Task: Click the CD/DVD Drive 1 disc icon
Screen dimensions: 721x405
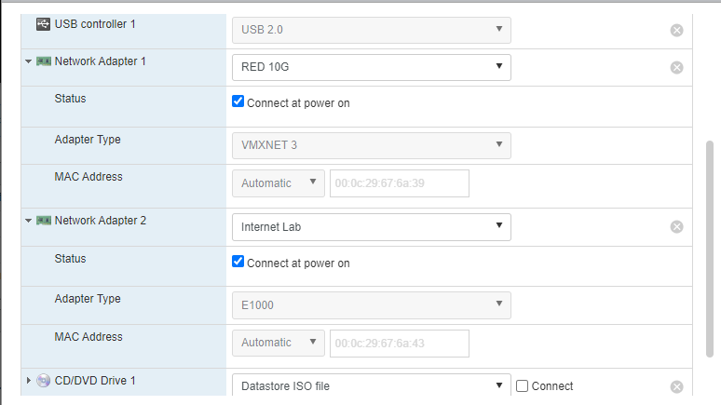Action: coord(44,381)
